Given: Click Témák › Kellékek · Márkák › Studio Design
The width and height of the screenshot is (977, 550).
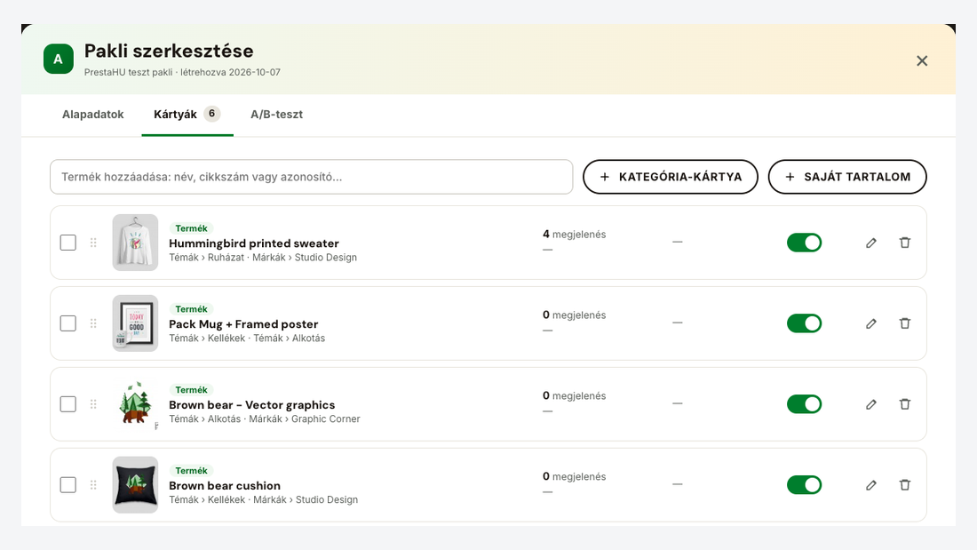Looking at the screenshot, I should point(264,499).
